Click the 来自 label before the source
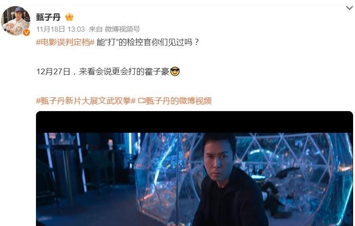 (x=96, y=29)
